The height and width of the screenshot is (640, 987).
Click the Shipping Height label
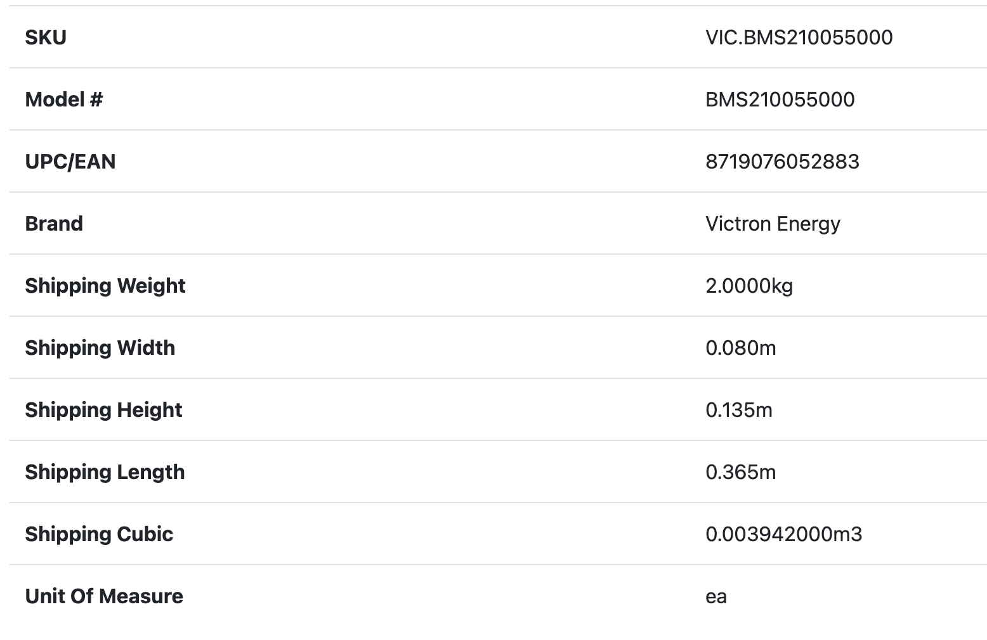pos(103,410)
